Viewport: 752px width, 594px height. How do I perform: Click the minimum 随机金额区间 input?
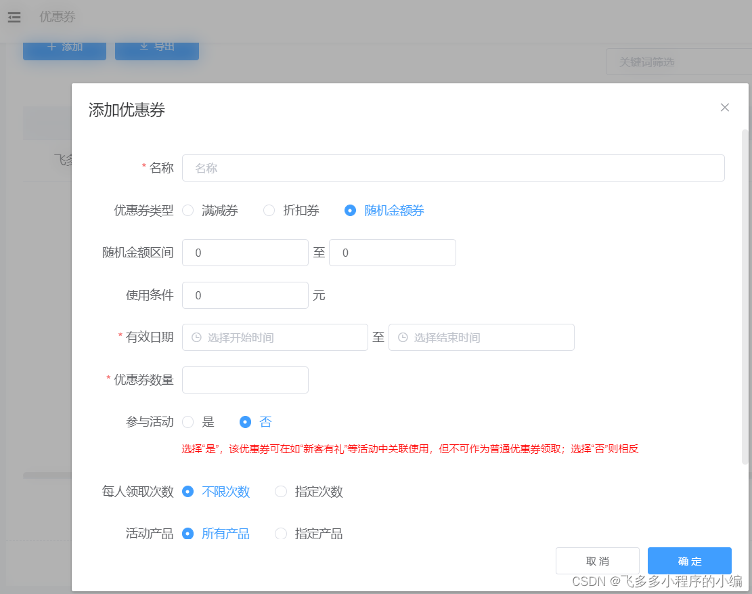pyautogui.click(x=245, y=253)
